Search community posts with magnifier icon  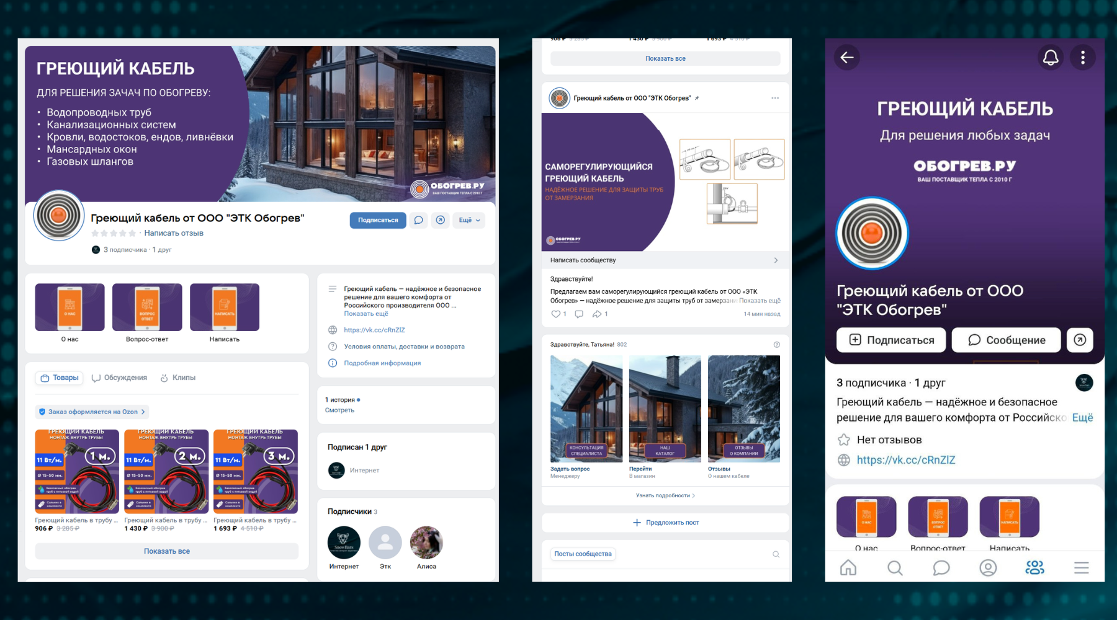[776, 554]
